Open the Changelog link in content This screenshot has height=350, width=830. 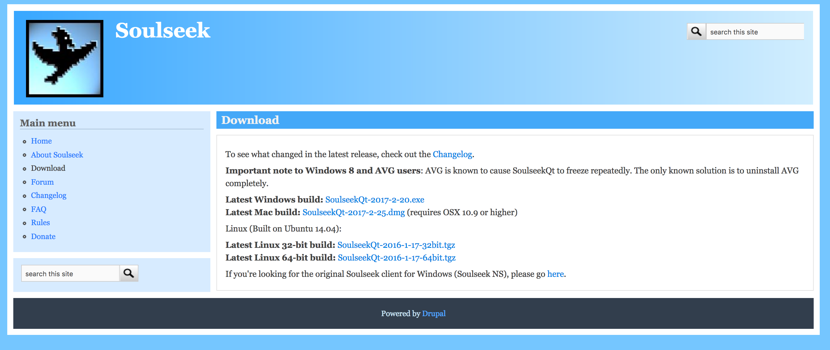pyautogui.click(x=452, y=154)
